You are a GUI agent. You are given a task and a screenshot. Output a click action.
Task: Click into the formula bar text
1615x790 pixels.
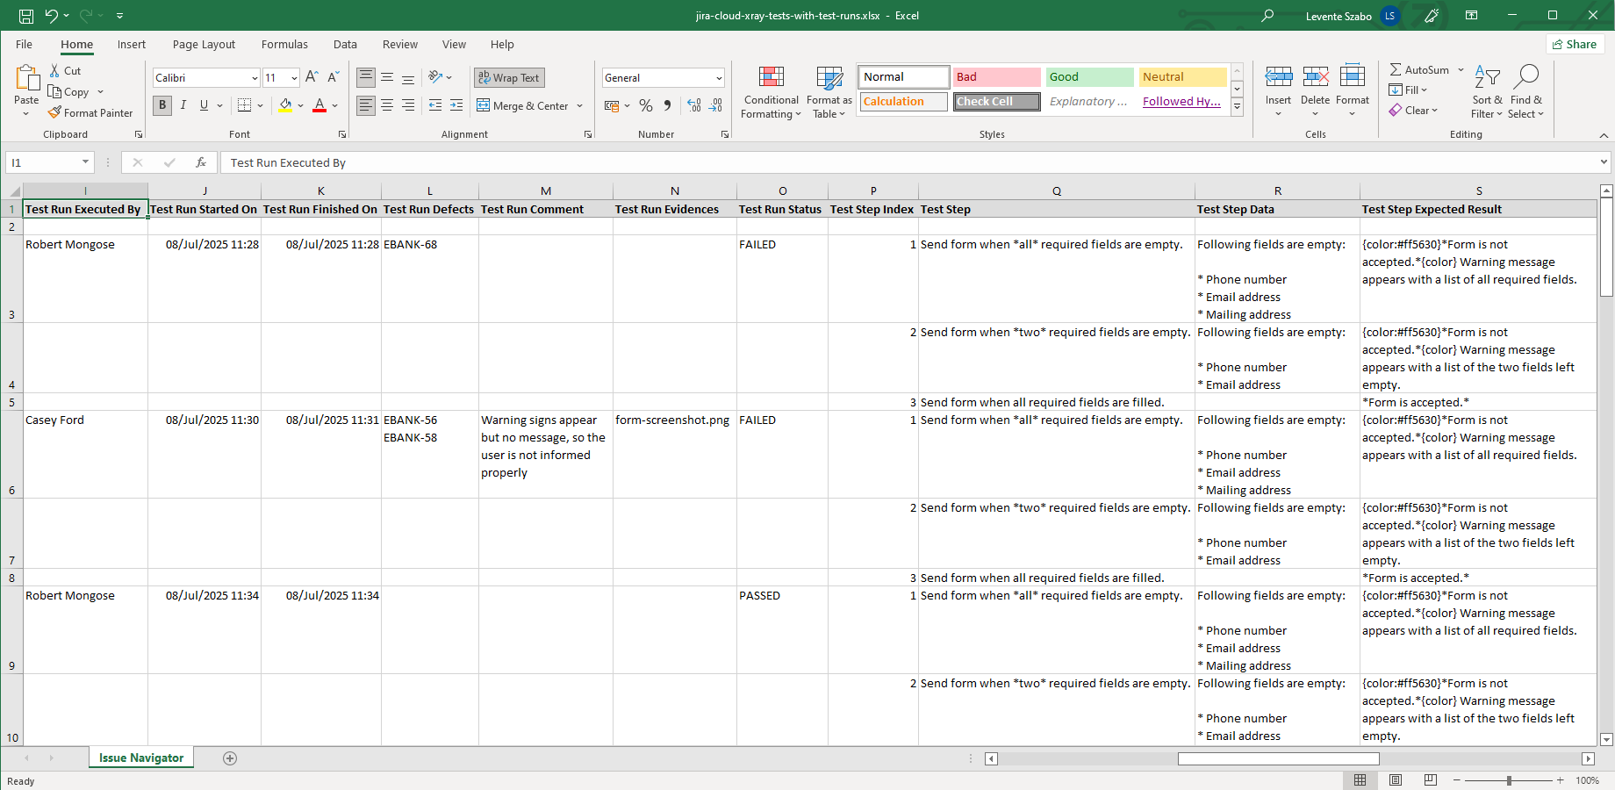tap(288, 163)
